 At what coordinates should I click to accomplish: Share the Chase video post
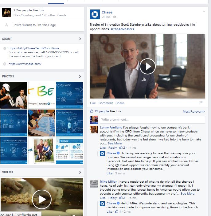tap(120, 103)
